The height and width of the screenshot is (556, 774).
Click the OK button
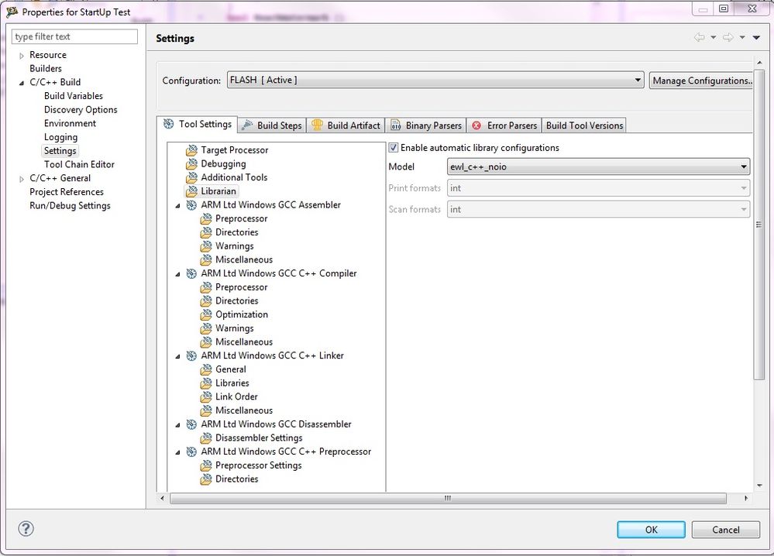pos(651,530)
